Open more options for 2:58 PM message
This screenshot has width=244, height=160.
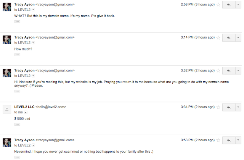tap(238, 5)
